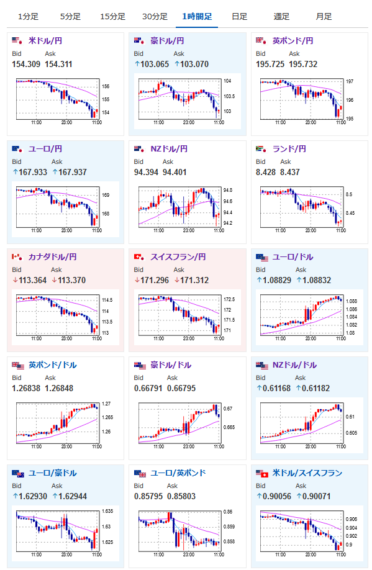372x570 pixels.
Task: Switch to the 15分足 tab
Action: click(x=112, y=17)
